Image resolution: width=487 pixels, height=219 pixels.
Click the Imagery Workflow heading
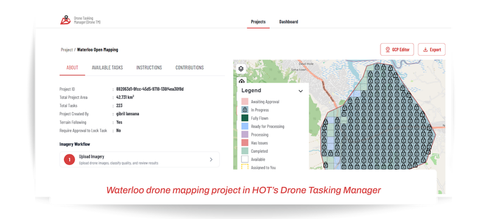click(x=74, y=144)
